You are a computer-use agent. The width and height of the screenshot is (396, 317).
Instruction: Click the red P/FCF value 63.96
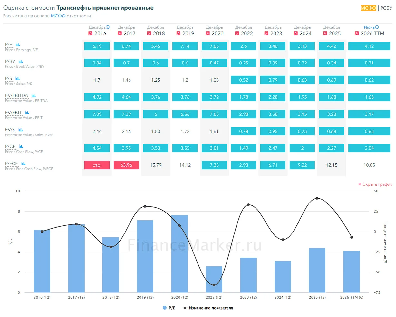click(126, 165)
